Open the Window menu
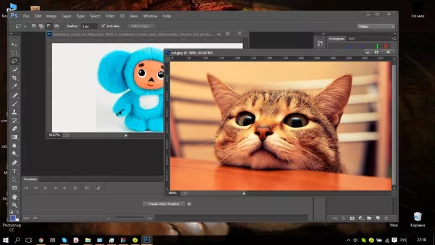 point(151,16)
